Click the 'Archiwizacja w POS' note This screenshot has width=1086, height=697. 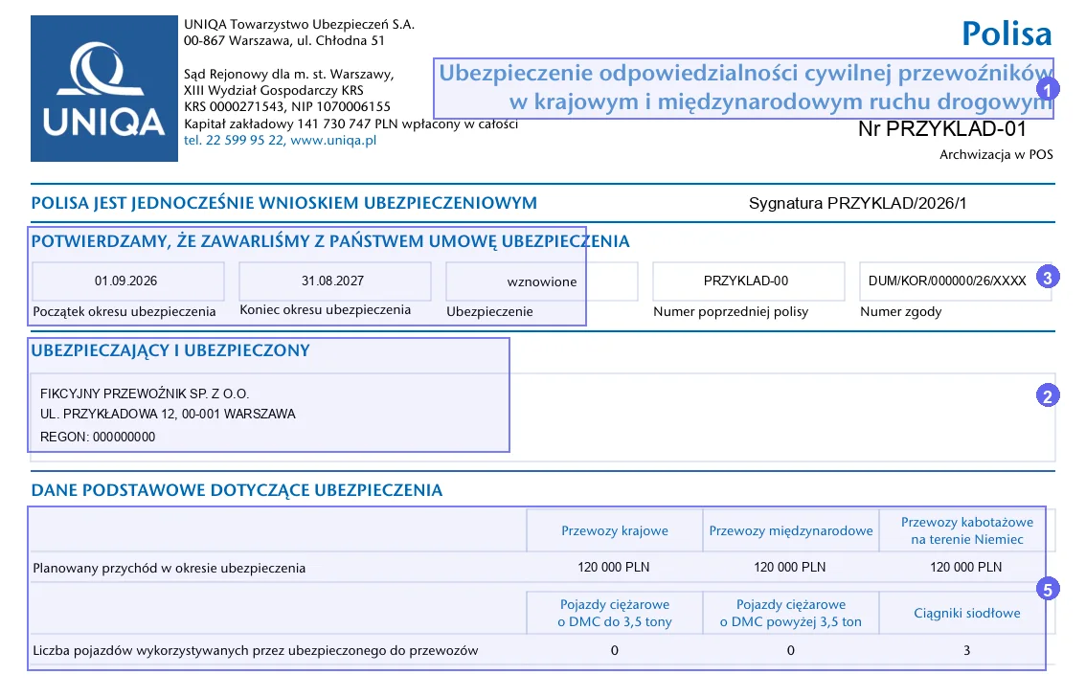point(996,155)
